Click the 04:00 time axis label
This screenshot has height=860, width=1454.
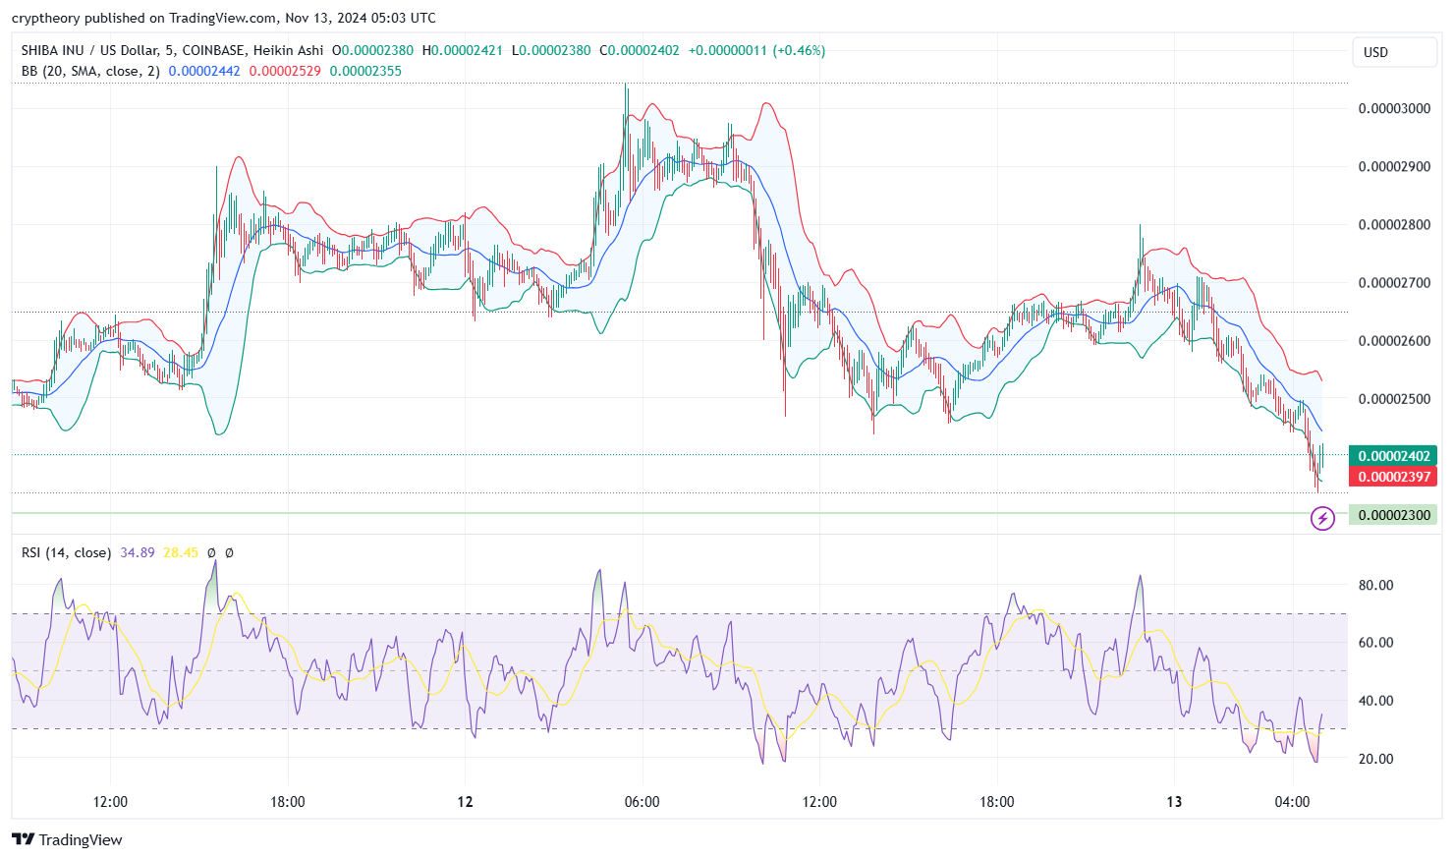pyautogui.click(x=1292, y=802)
